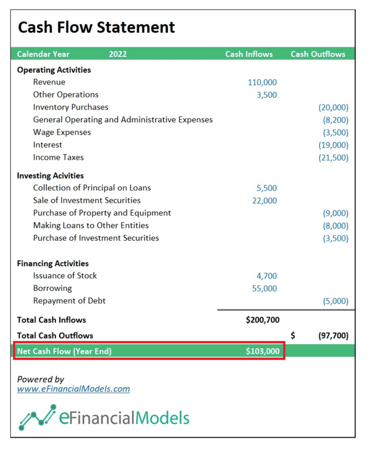Select the Total Cash Outflows label
Viewport: 370px width, 450px height.
(55, 336)
